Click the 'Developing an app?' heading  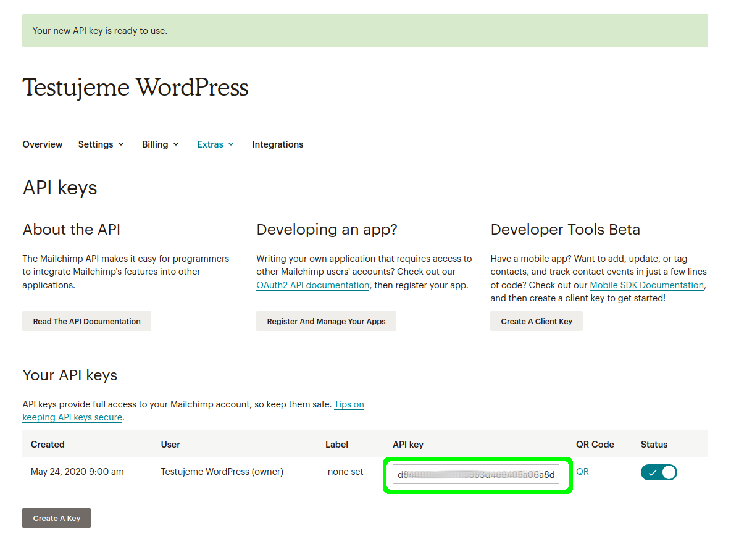(327, 230)
